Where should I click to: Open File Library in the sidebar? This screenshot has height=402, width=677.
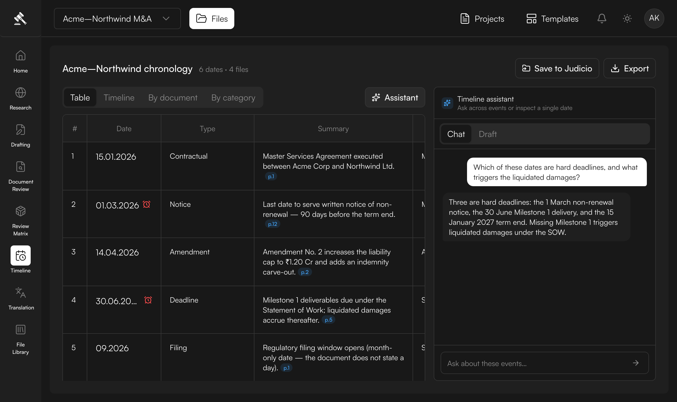click(x=21, y=339)
